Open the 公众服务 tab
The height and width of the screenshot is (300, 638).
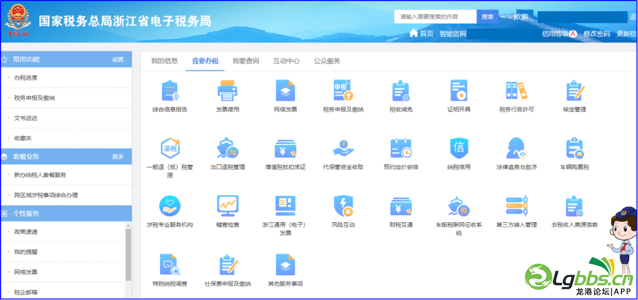coord(327,61)
